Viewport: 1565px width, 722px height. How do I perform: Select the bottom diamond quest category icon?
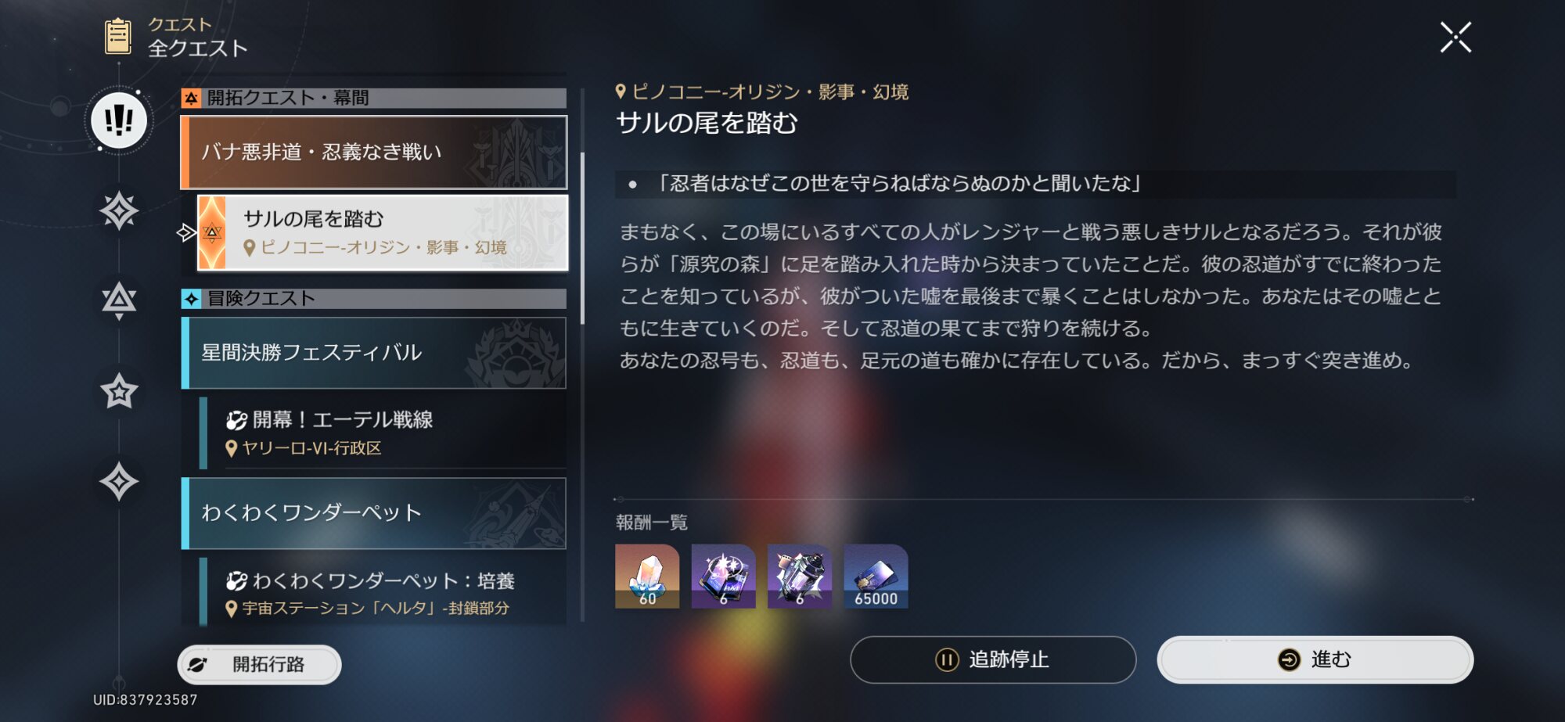(x=119, y=481)
